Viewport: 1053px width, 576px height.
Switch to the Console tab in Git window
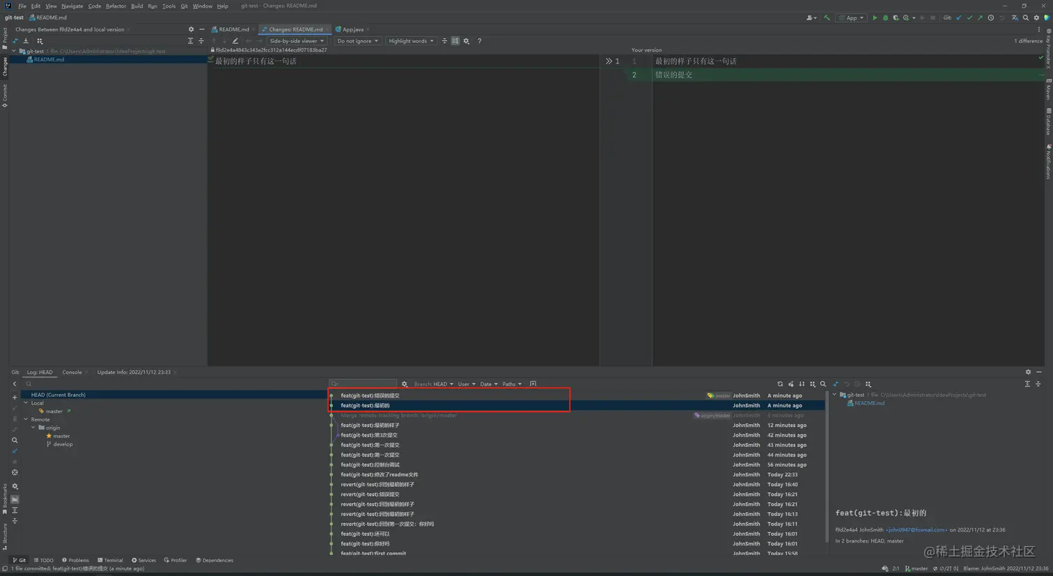click(72, 372)
